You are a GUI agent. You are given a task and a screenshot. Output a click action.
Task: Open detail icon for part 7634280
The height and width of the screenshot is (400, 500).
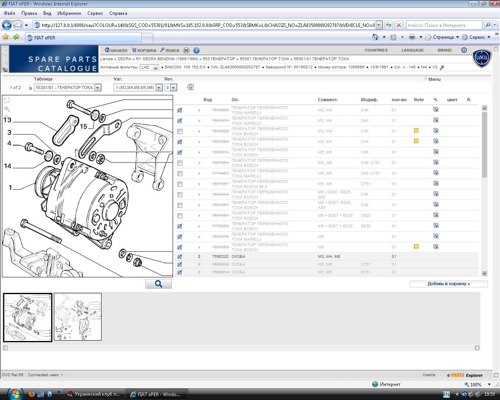click(x=436, y=110)
